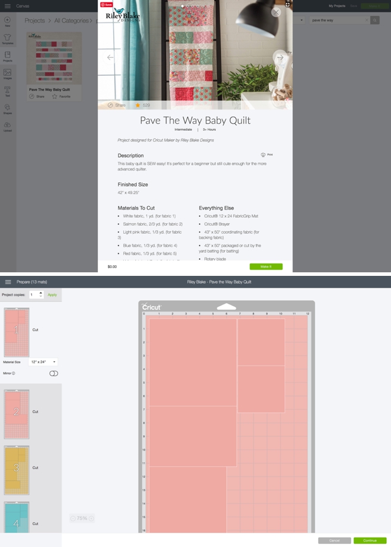Click Save in the top header
Viewport: 391px width, 547px height.
click(x=354, y=6)
